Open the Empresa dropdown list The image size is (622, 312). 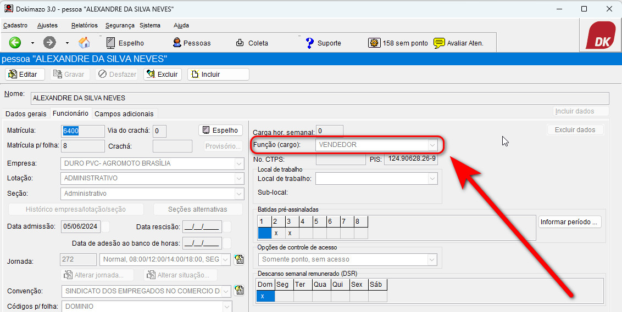click(238, 163)
